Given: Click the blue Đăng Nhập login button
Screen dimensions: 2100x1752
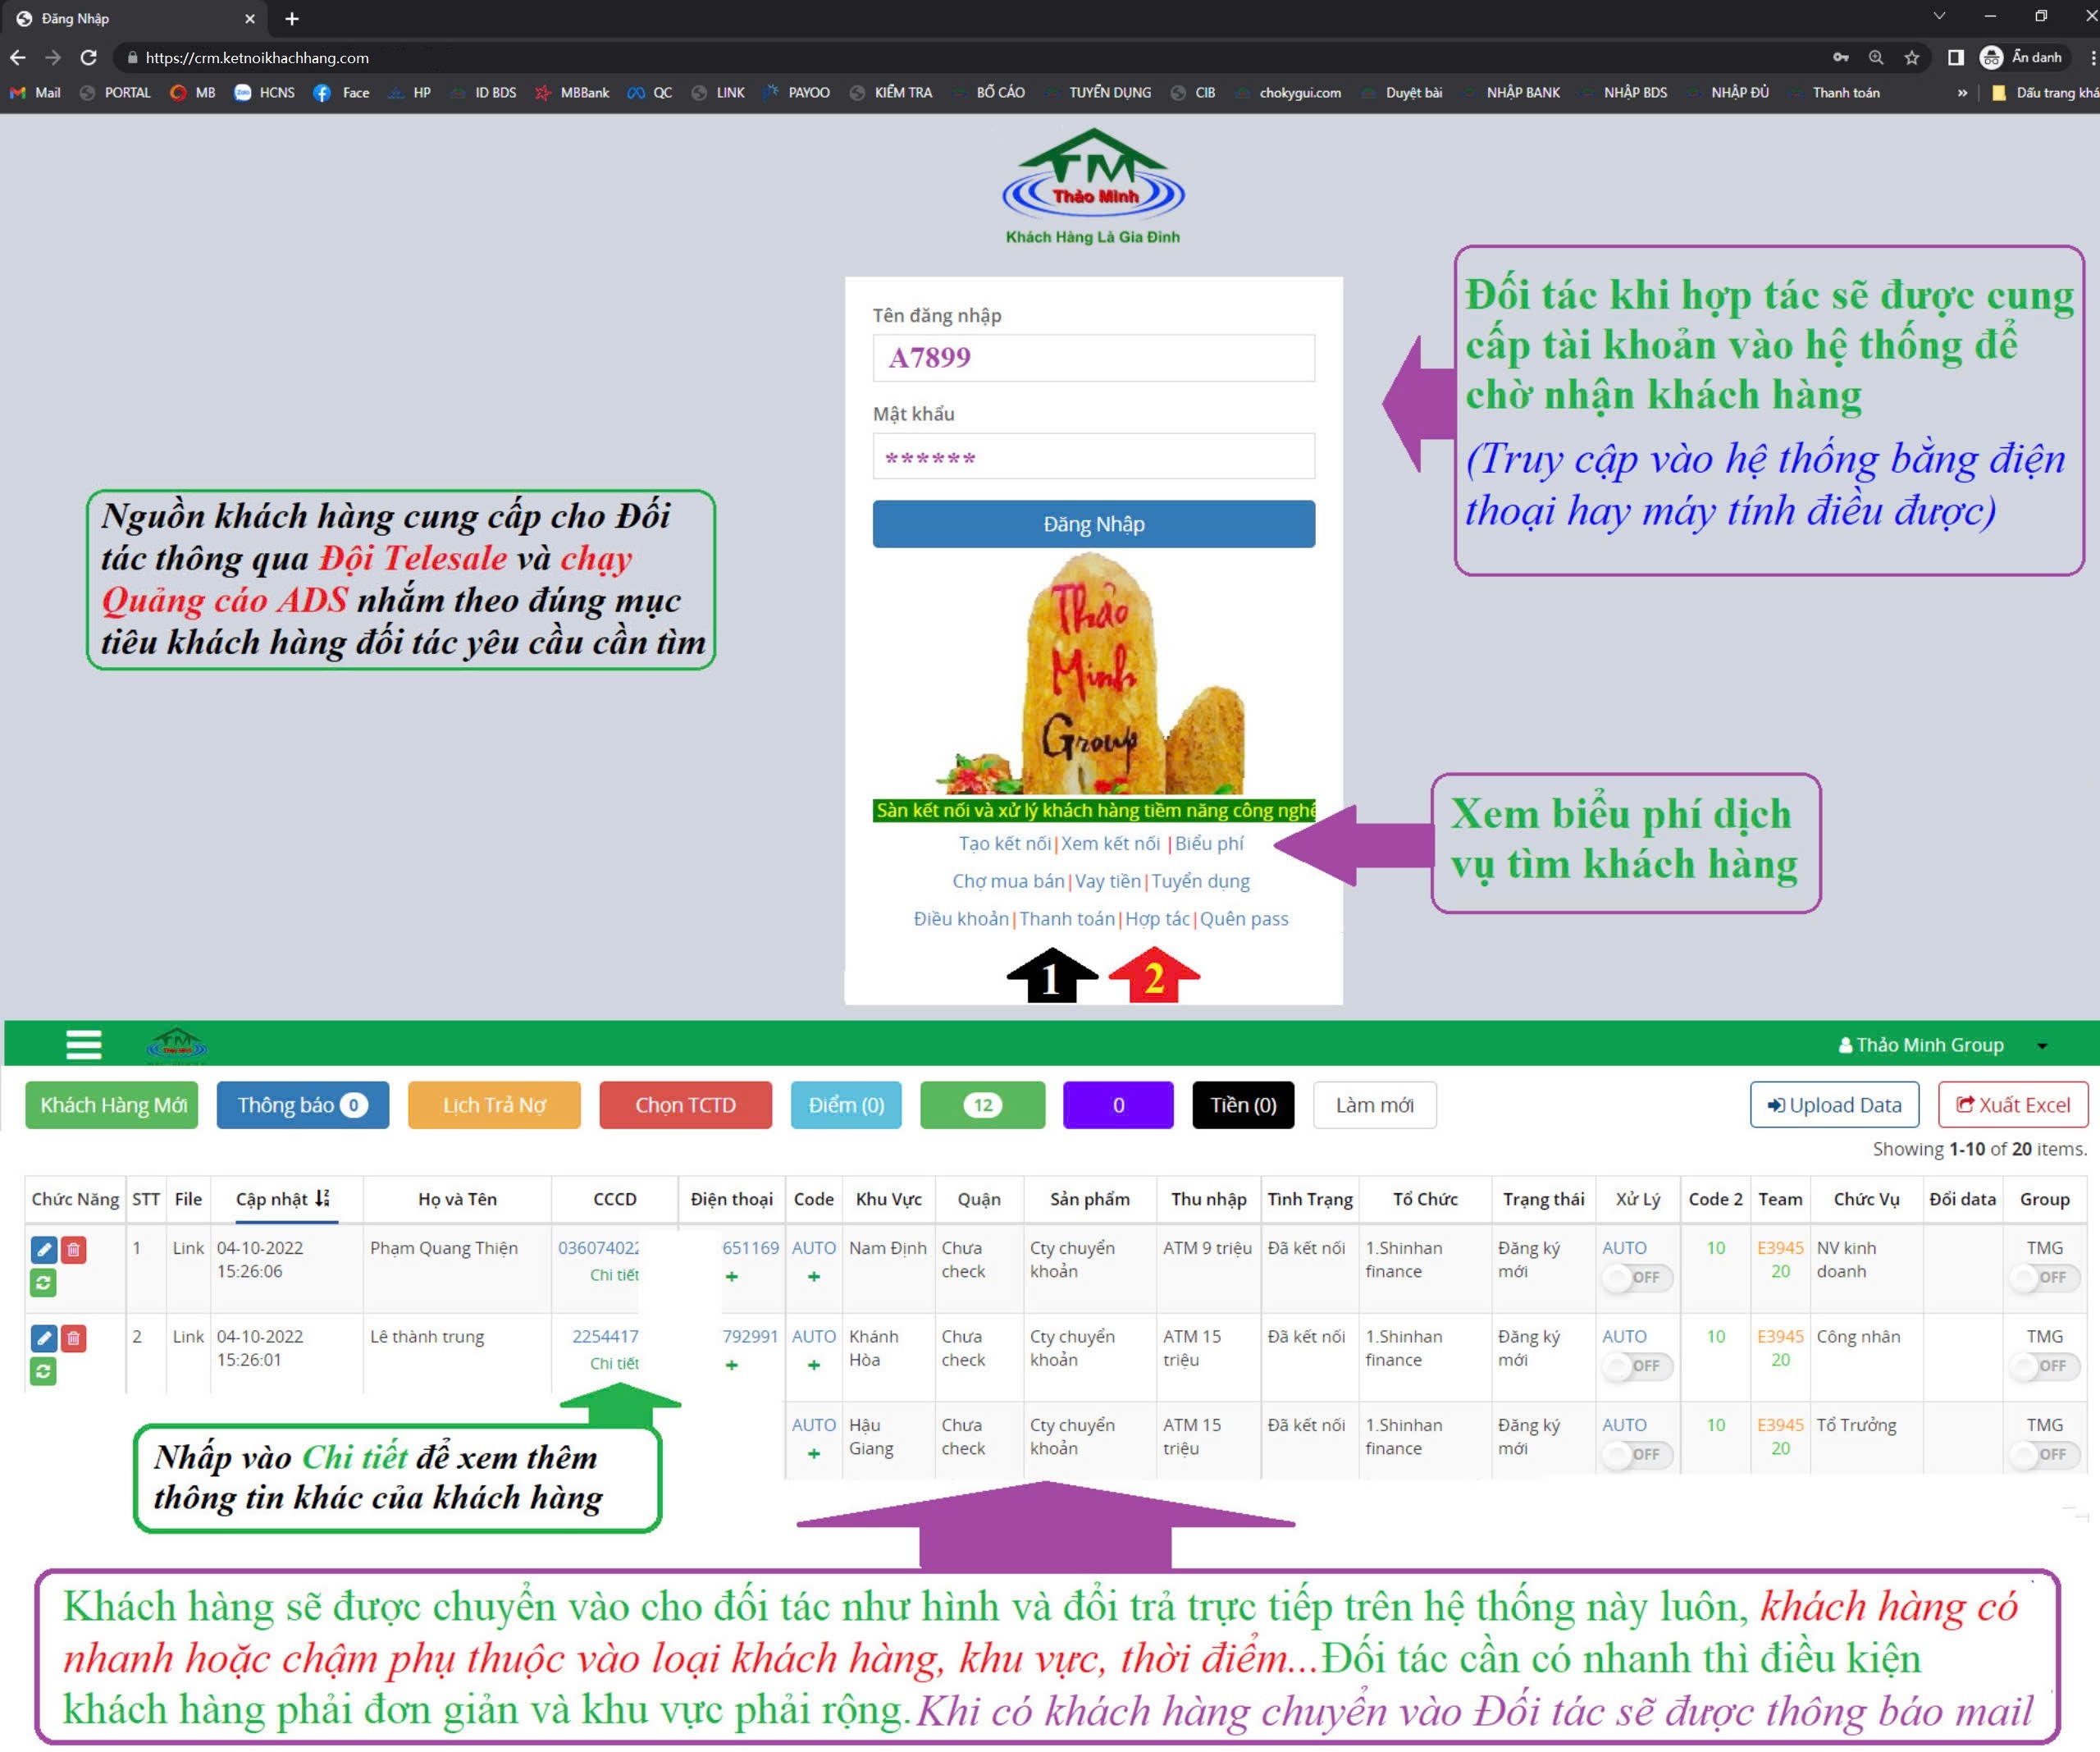Looking at the screenshot, I should 1093,524.
